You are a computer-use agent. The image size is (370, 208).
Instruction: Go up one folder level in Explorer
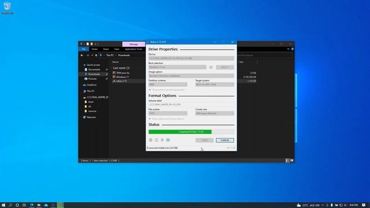[96, 55]
